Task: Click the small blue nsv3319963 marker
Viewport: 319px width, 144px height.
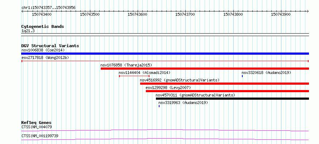Action: point(159,106)
